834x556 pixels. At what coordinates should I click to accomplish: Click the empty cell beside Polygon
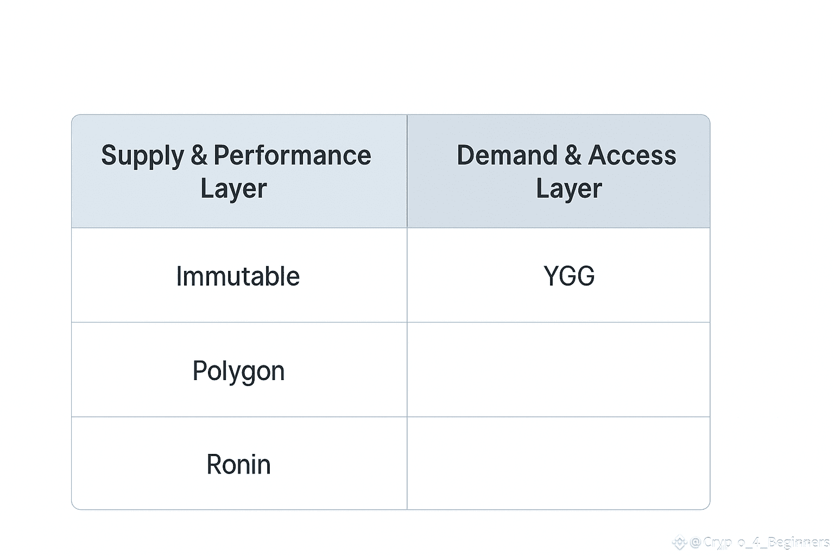point(558,370)
